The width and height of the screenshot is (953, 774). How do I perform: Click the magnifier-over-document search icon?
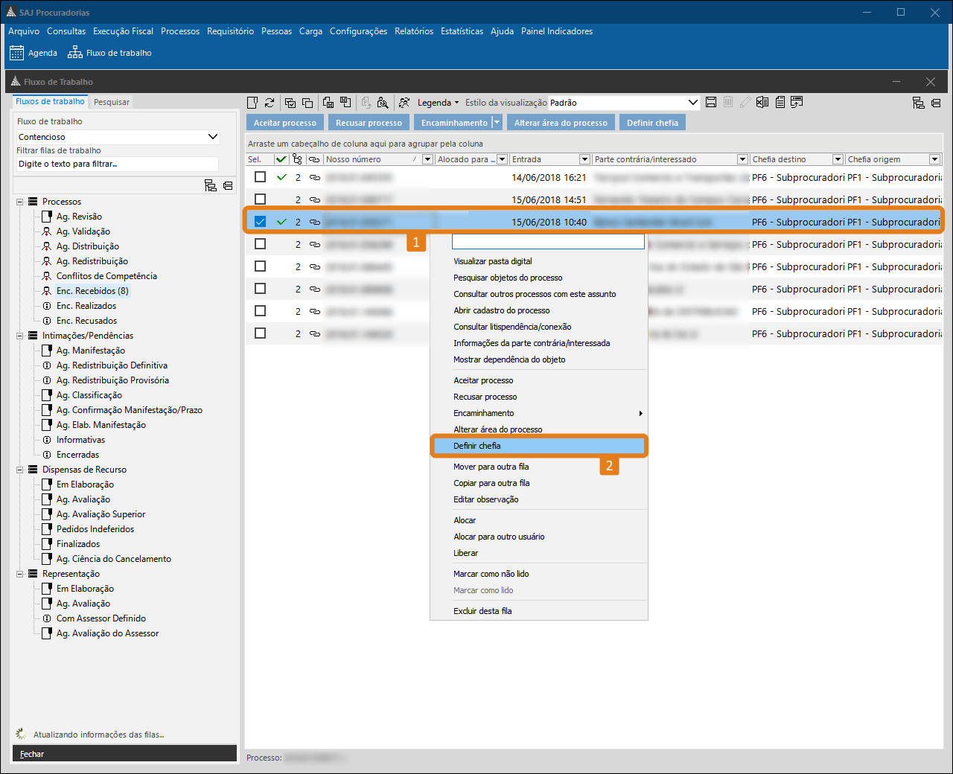coord(383,103)
